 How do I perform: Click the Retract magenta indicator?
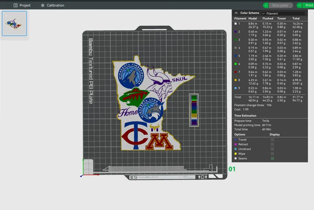[x=235, y=144]
